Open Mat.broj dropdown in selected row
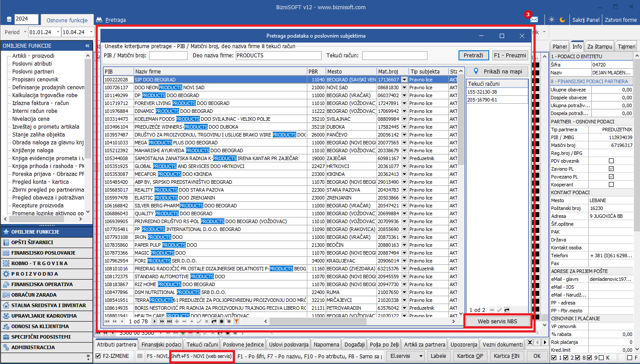 click(x=404, y=80)
